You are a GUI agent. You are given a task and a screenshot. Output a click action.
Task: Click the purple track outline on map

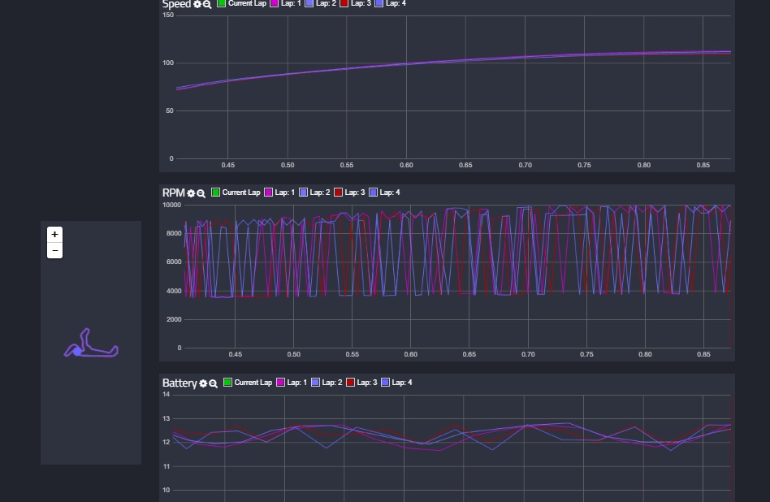pyautogui.click(x=91, y=343)
